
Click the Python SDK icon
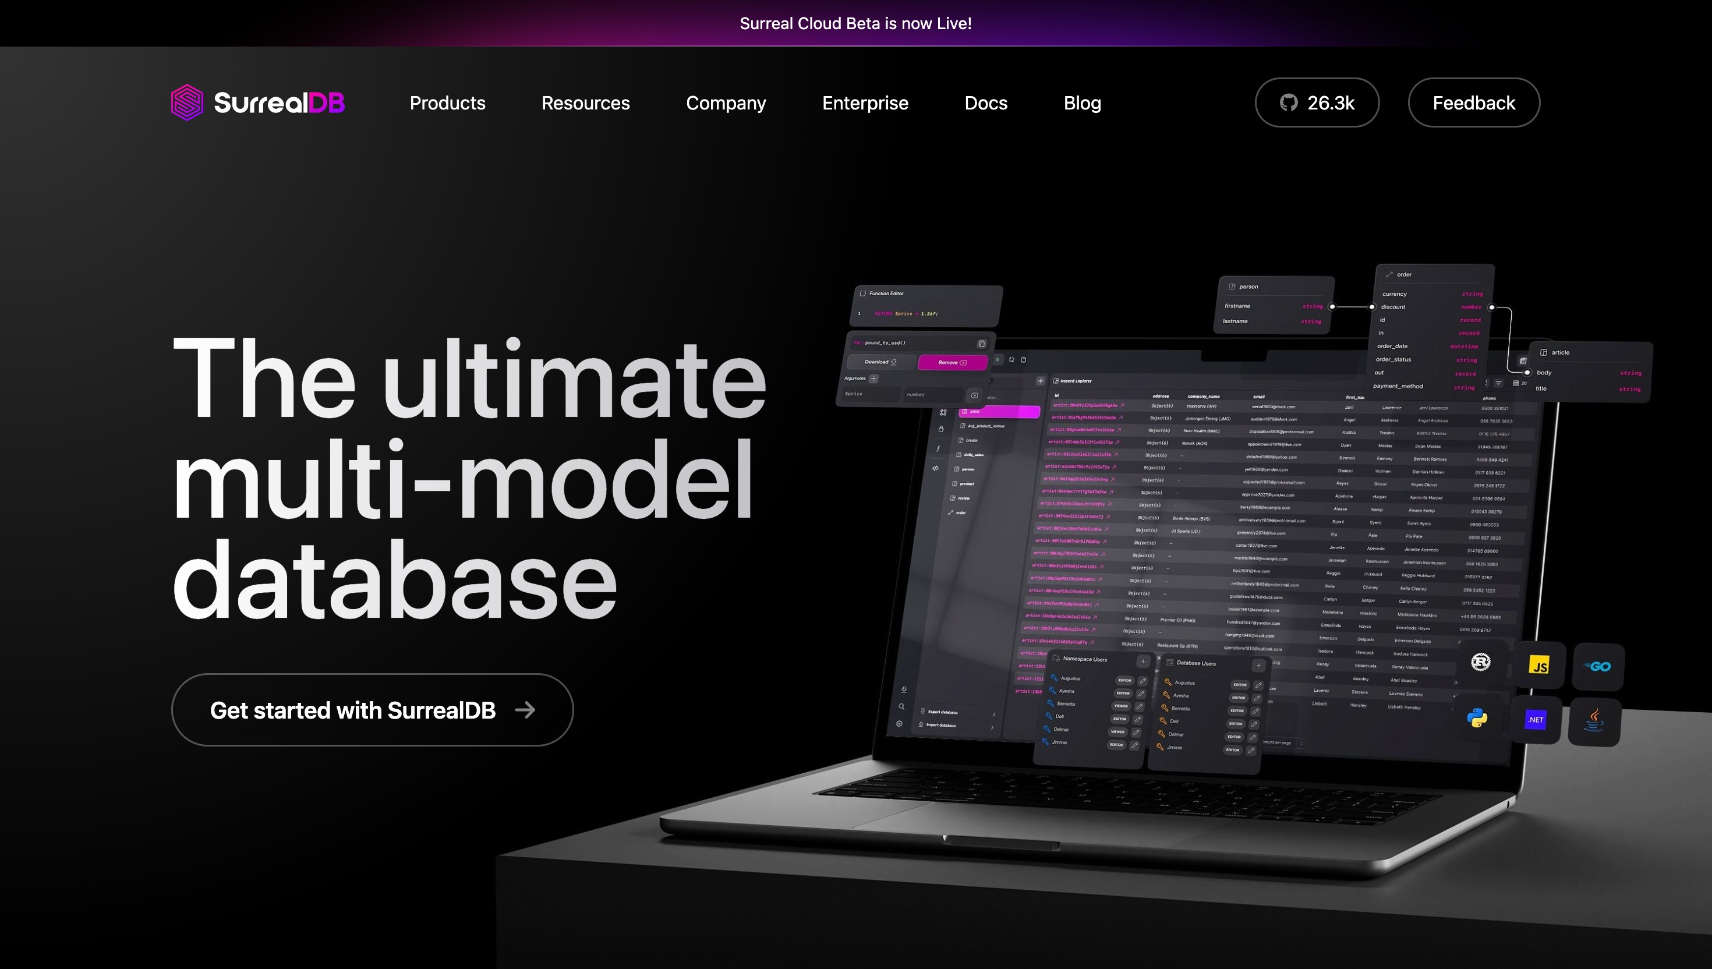tap(1479, 719)
